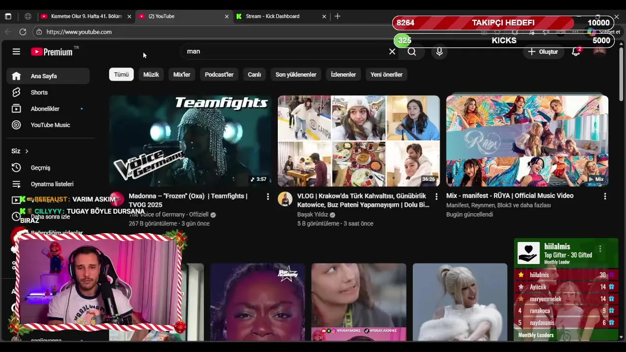
Task: Expand the Siz section chevron
Action: click(x=26, y=151)
